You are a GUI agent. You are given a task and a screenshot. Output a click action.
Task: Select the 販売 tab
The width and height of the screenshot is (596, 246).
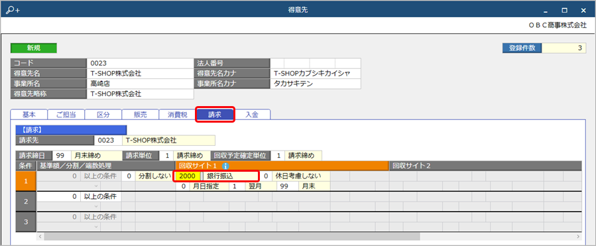point(141,115)
